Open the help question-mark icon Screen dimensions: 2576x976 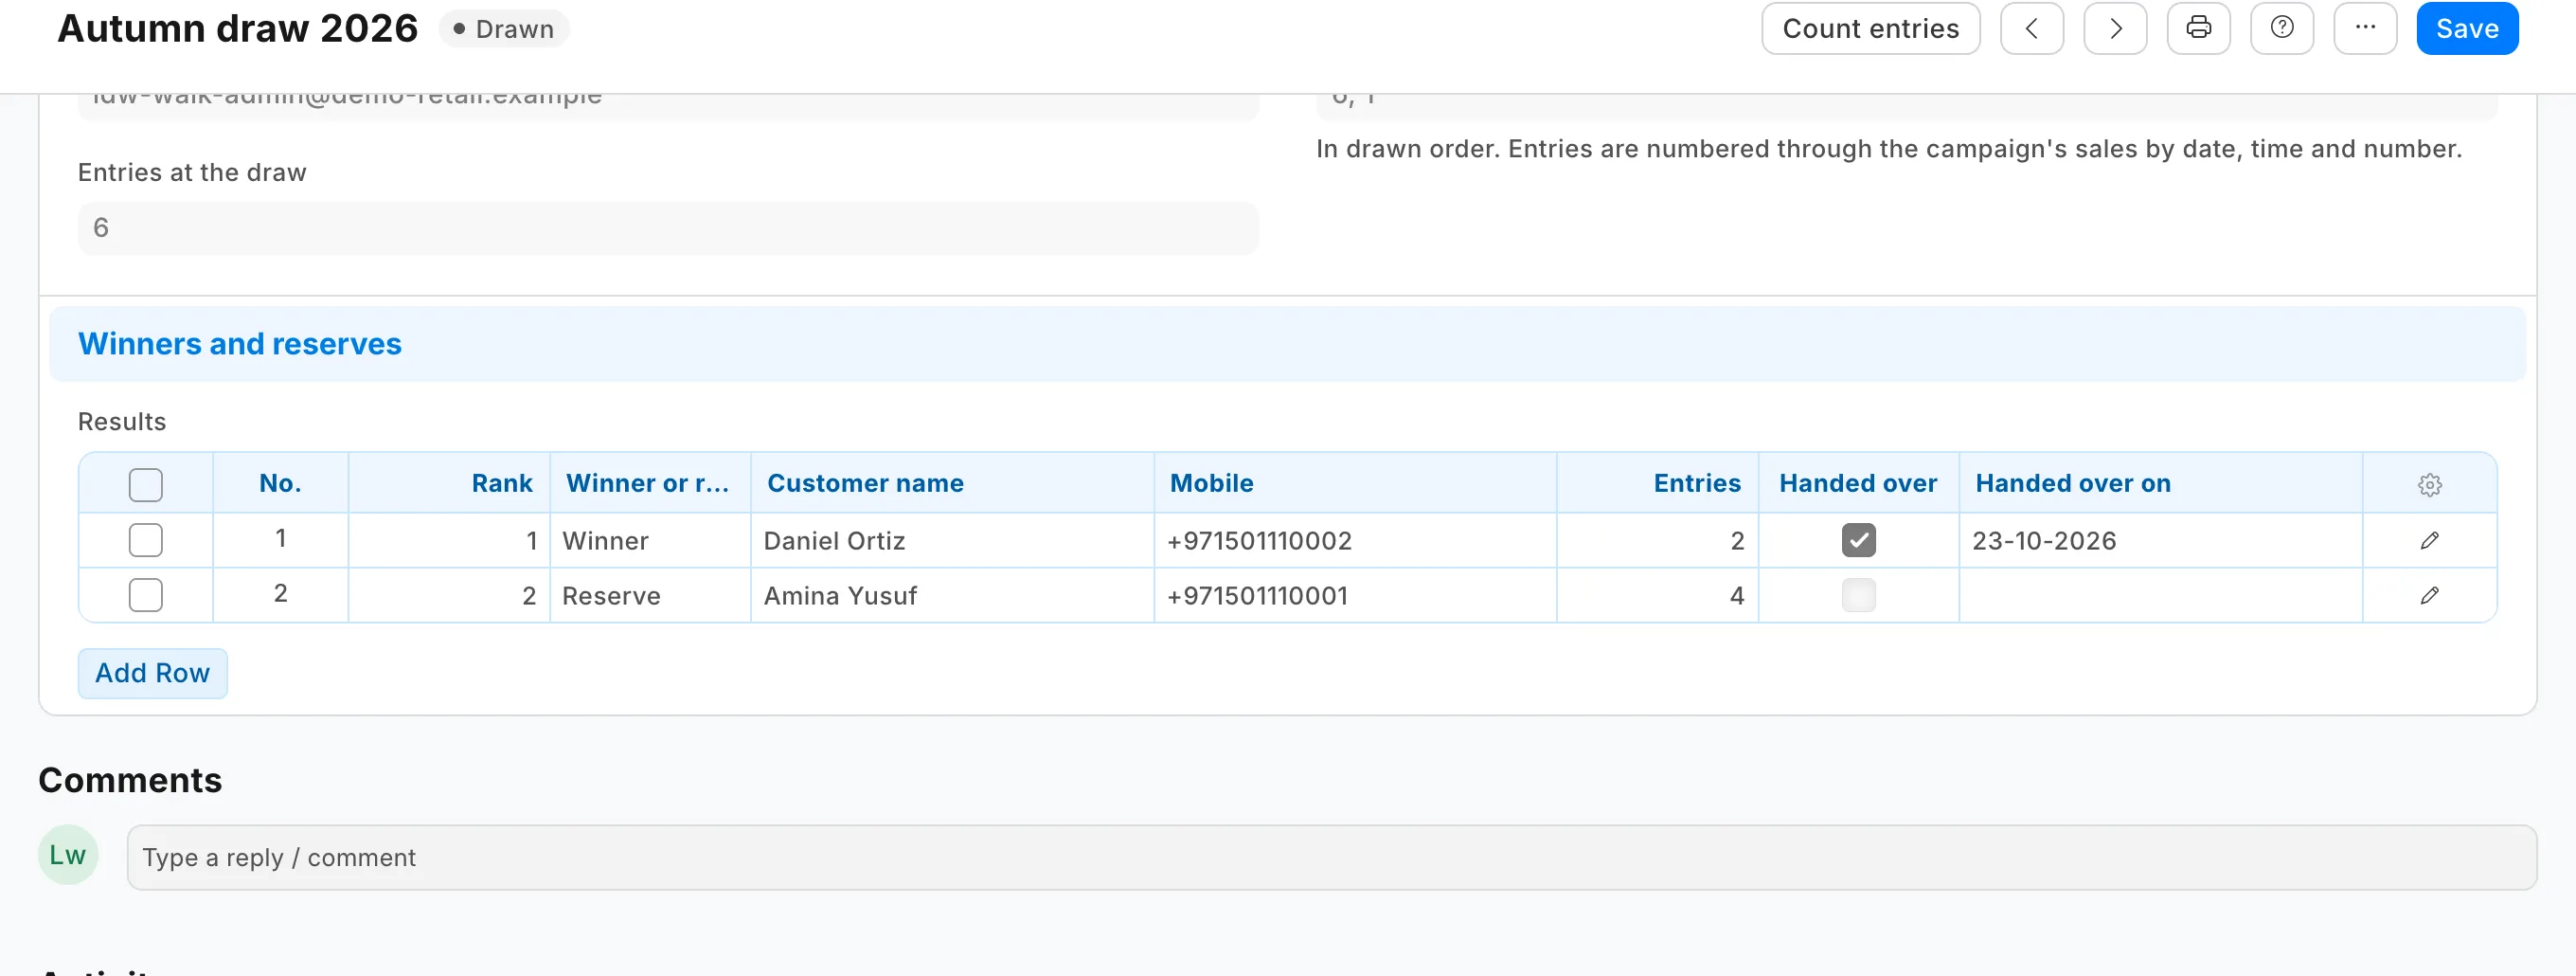click(2282, 28)
